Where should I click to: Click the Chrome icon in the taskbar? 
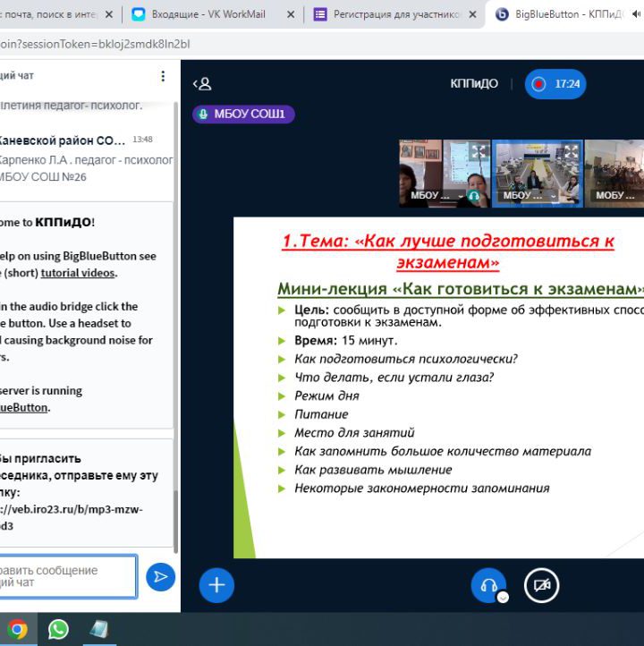tap(17, 629)
